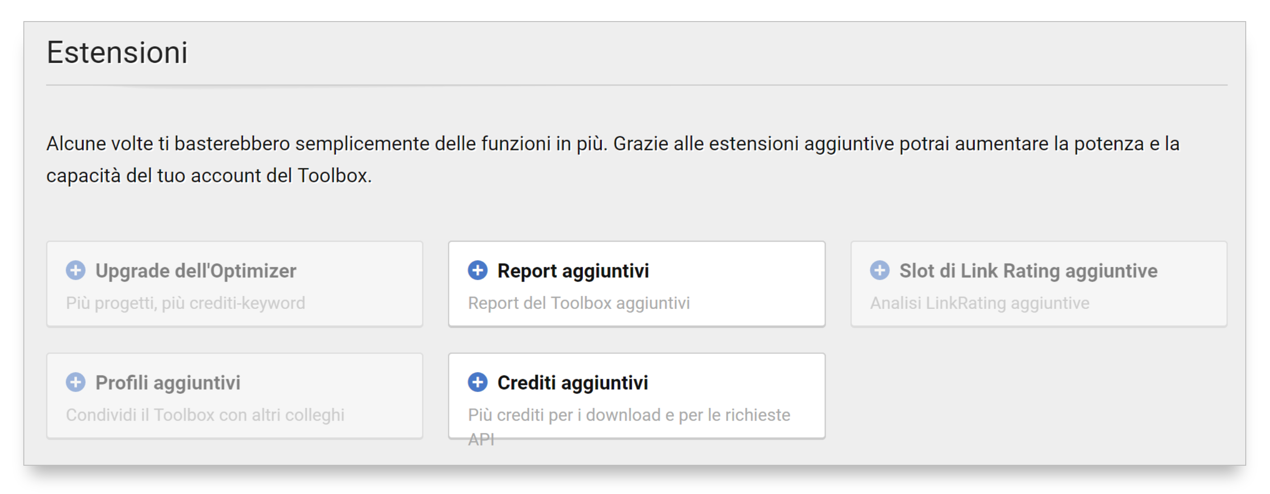1270x494 pixels.
Task: Click the 'API' text under Crediti aggiuntivi
Action: pyautogui.click(x=481, y=439)
